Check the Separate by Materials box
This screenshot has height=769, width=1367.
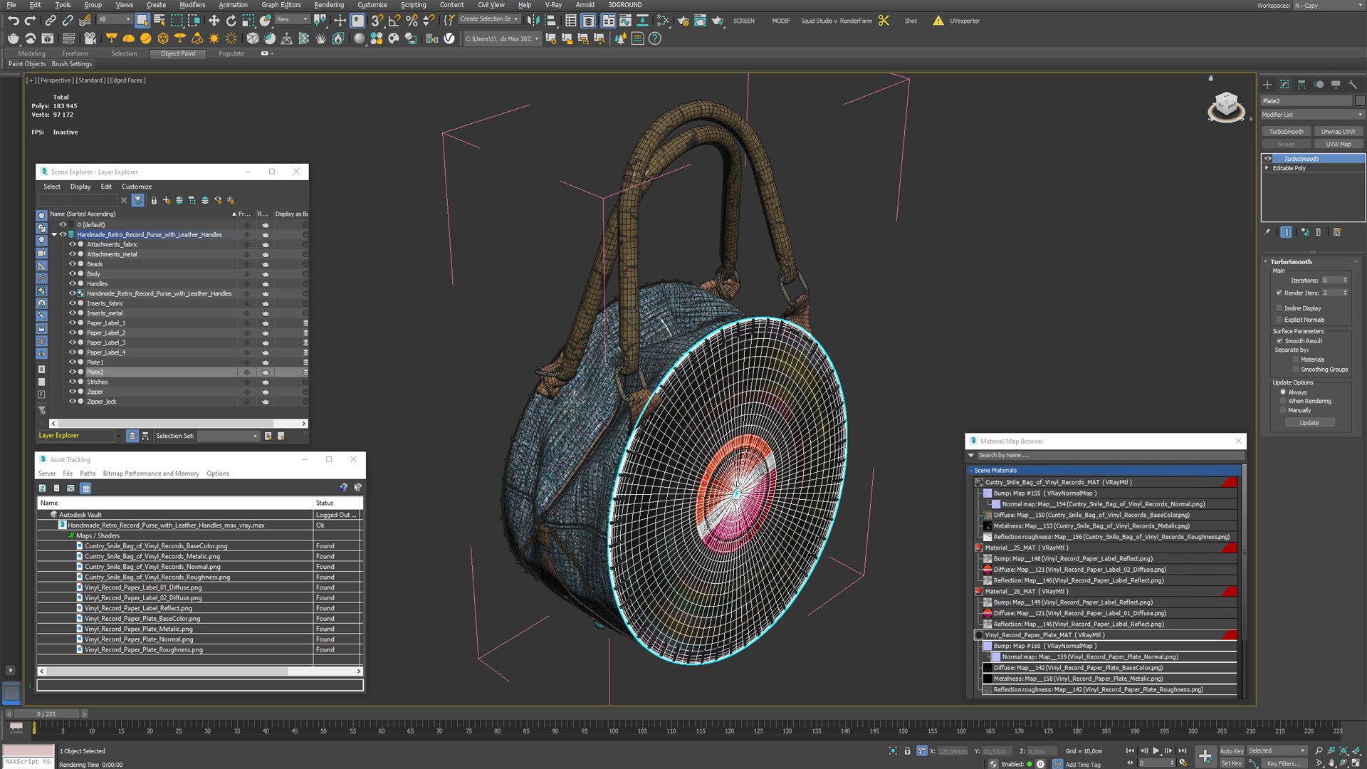coord(1296,360)
